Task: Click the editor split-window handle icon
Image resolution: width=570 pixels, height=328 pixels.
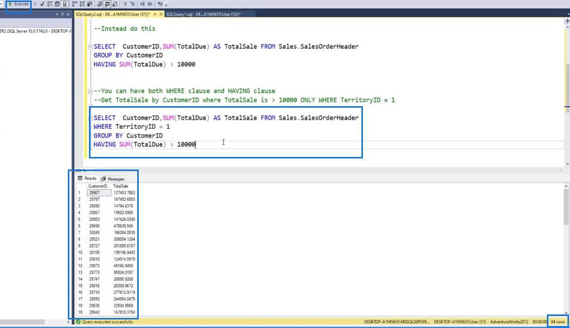Action: (567, 21)
